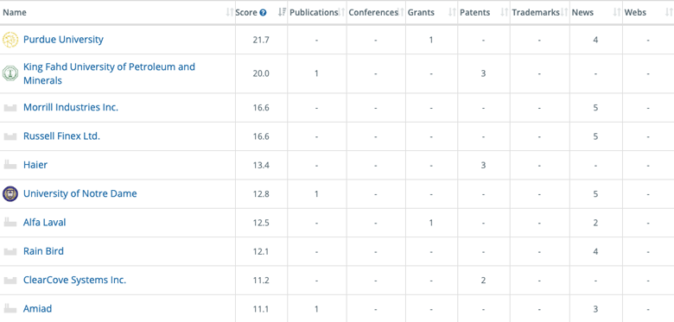Screen dimensions: 674x322
Task: Select the Trademarks column header
Action: [536, 13]
